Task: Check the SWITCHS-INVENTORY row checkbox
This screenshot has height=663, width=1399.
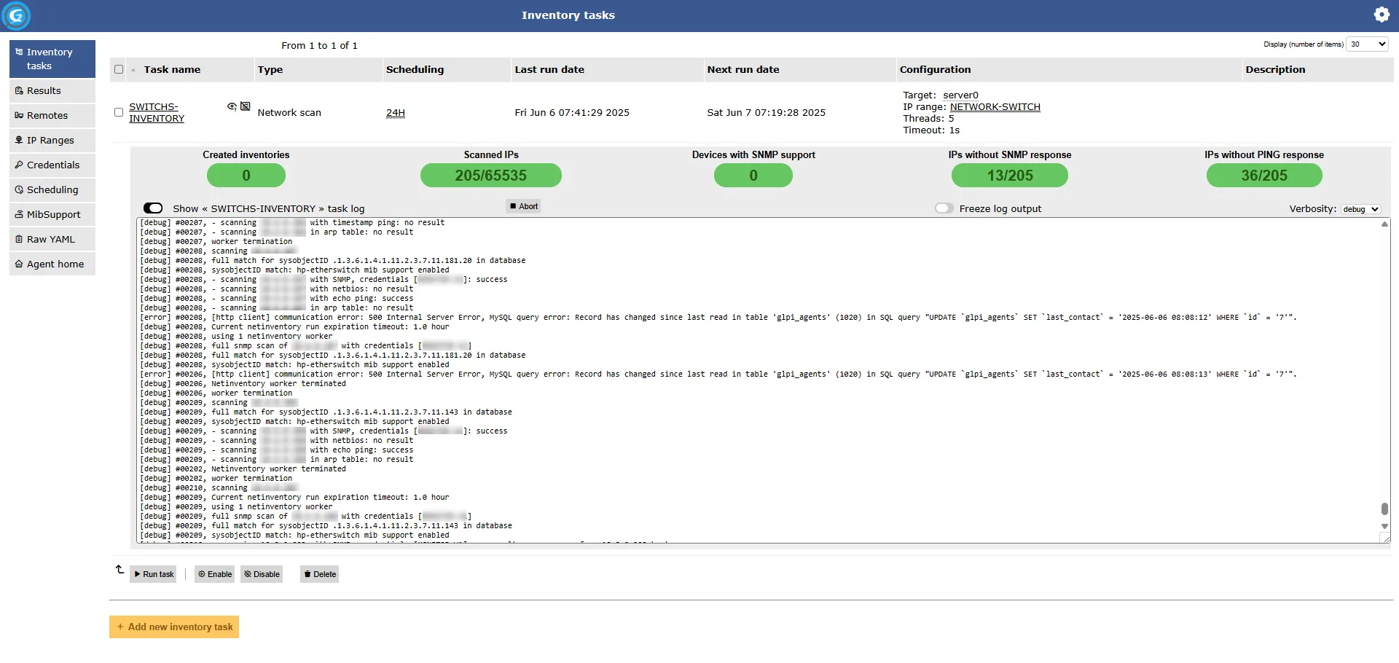Action: tap(119, 112)
